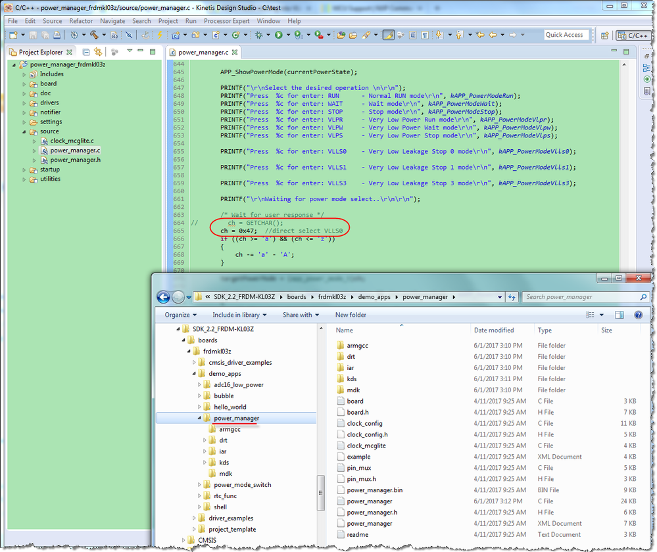Click the Search power_manager box

tap(584, 297)
